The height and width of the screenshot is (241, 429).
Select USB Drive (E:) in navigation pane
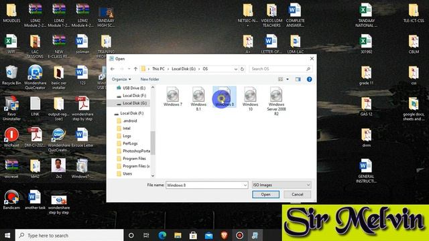tap(131, 88)
